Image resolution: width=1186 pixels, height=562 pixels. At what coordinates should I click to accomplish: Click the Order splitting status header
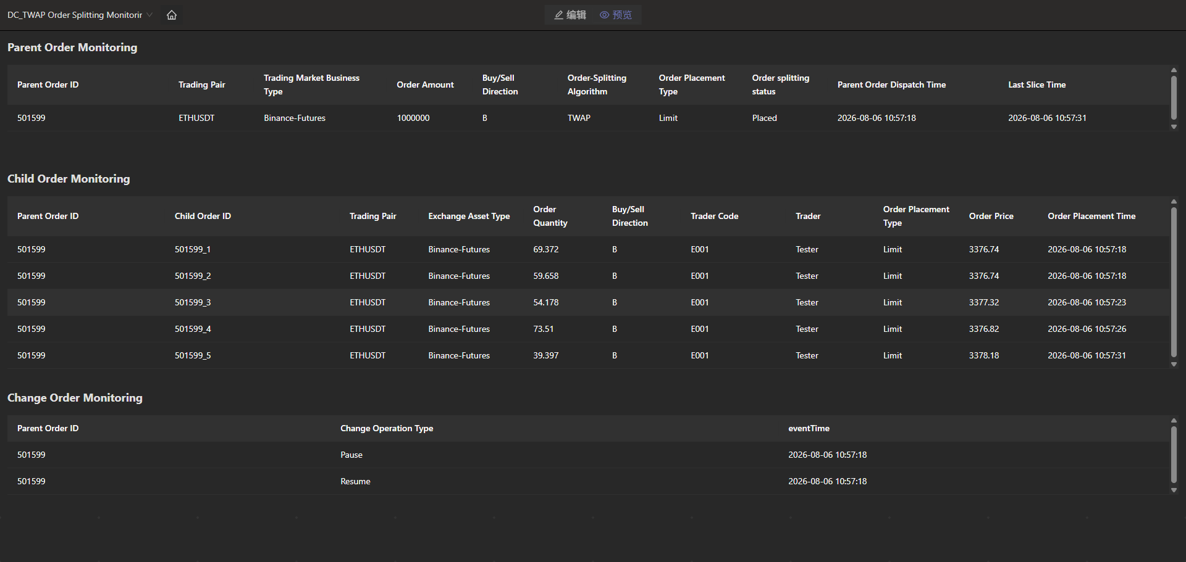(x=780, y=85)
